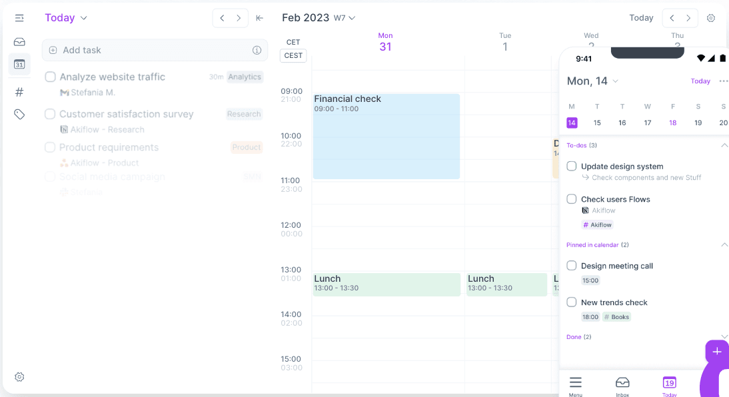Mark Update design system as done
This screenshot has width=729, height=397.
(x=571, y=166)
